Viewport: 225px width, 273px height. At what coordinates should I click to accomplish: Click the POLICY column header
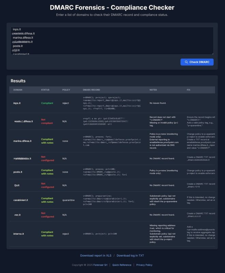click(x=66, y=90)
